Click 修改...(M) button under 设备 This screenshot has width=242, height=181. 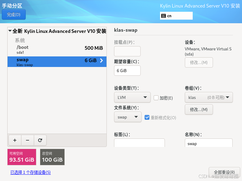[x=199, y=62]
